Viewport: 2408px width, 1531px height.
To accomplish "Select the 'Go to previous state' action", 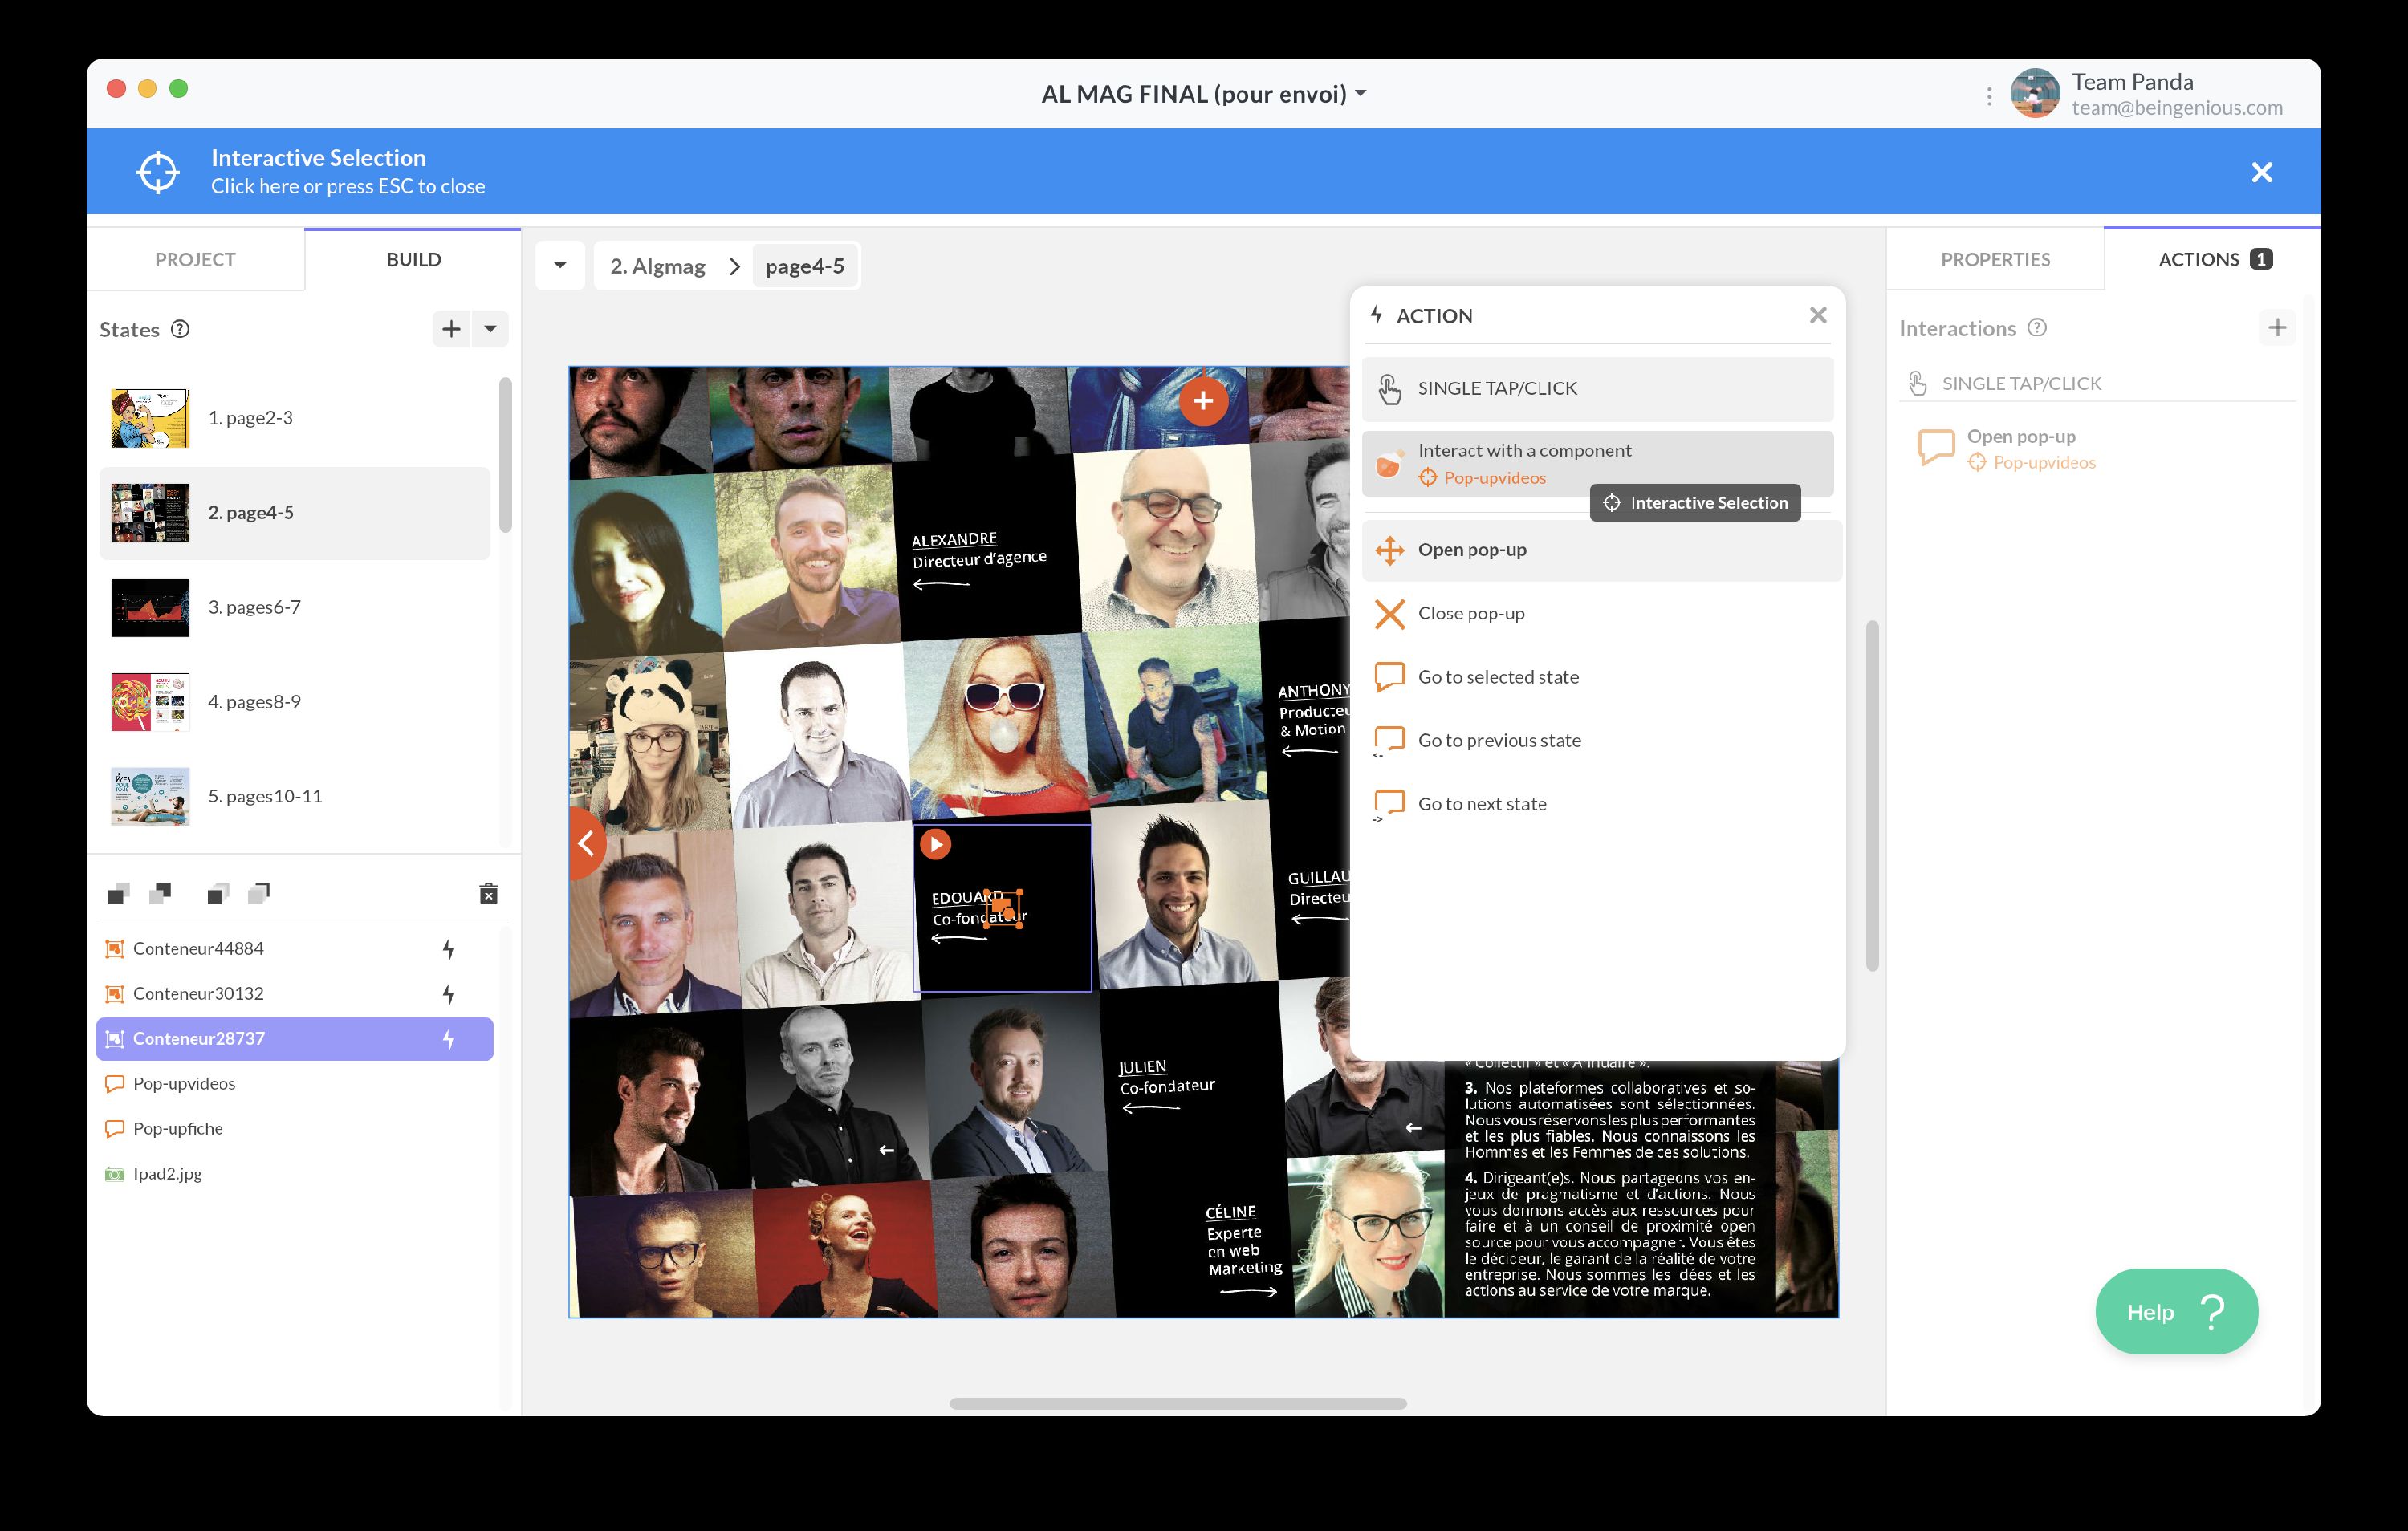I will click(1499, 740).
